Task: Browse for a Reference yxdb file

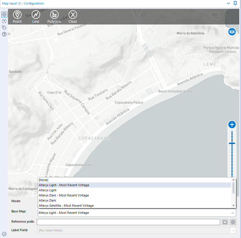Action: click(225, 222)
